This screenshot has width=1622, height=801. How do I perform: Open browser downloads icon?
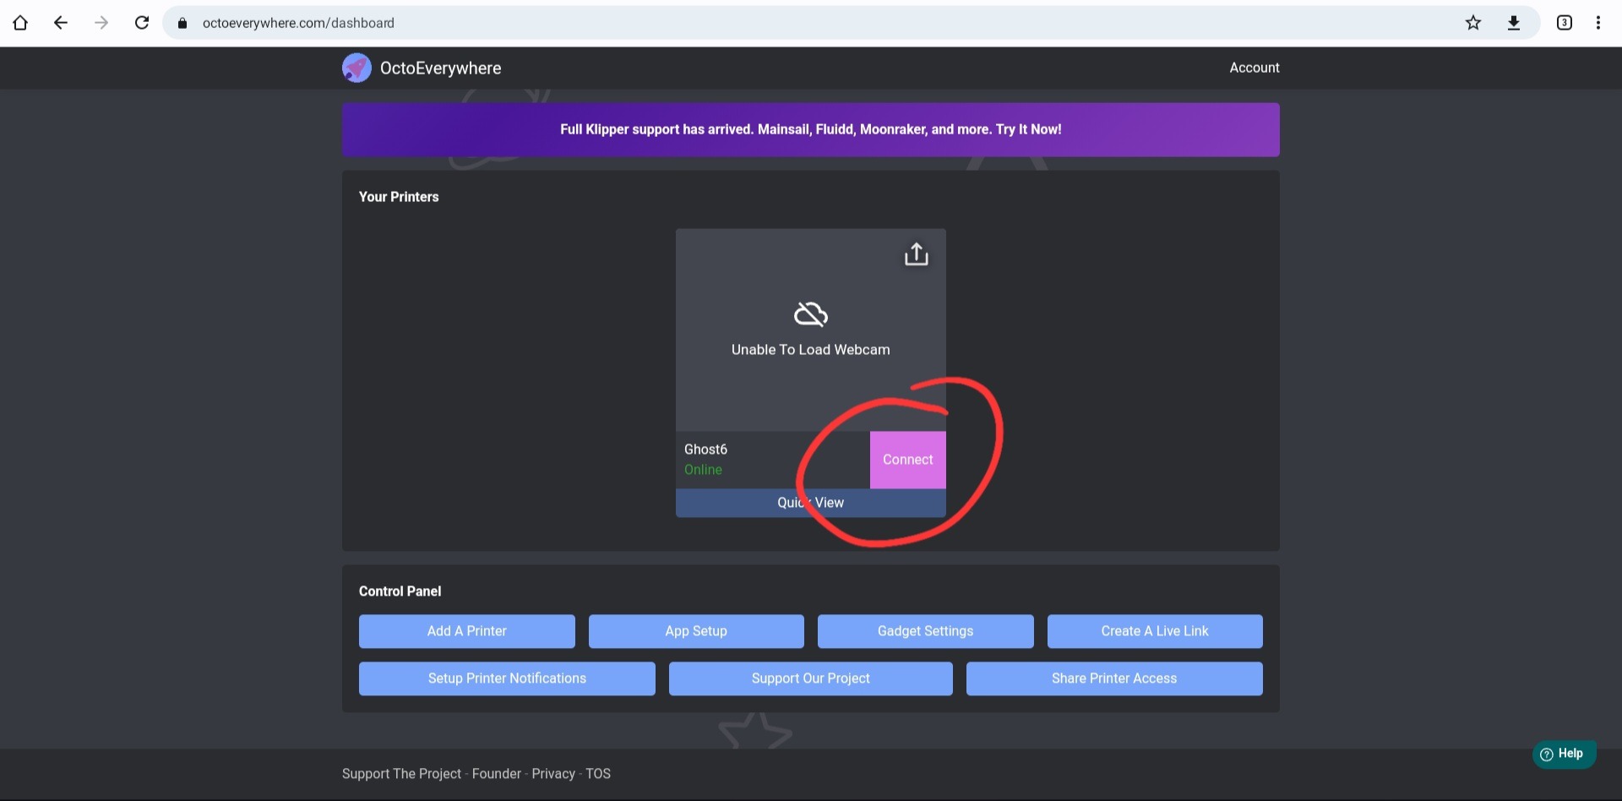(1514, 23)
